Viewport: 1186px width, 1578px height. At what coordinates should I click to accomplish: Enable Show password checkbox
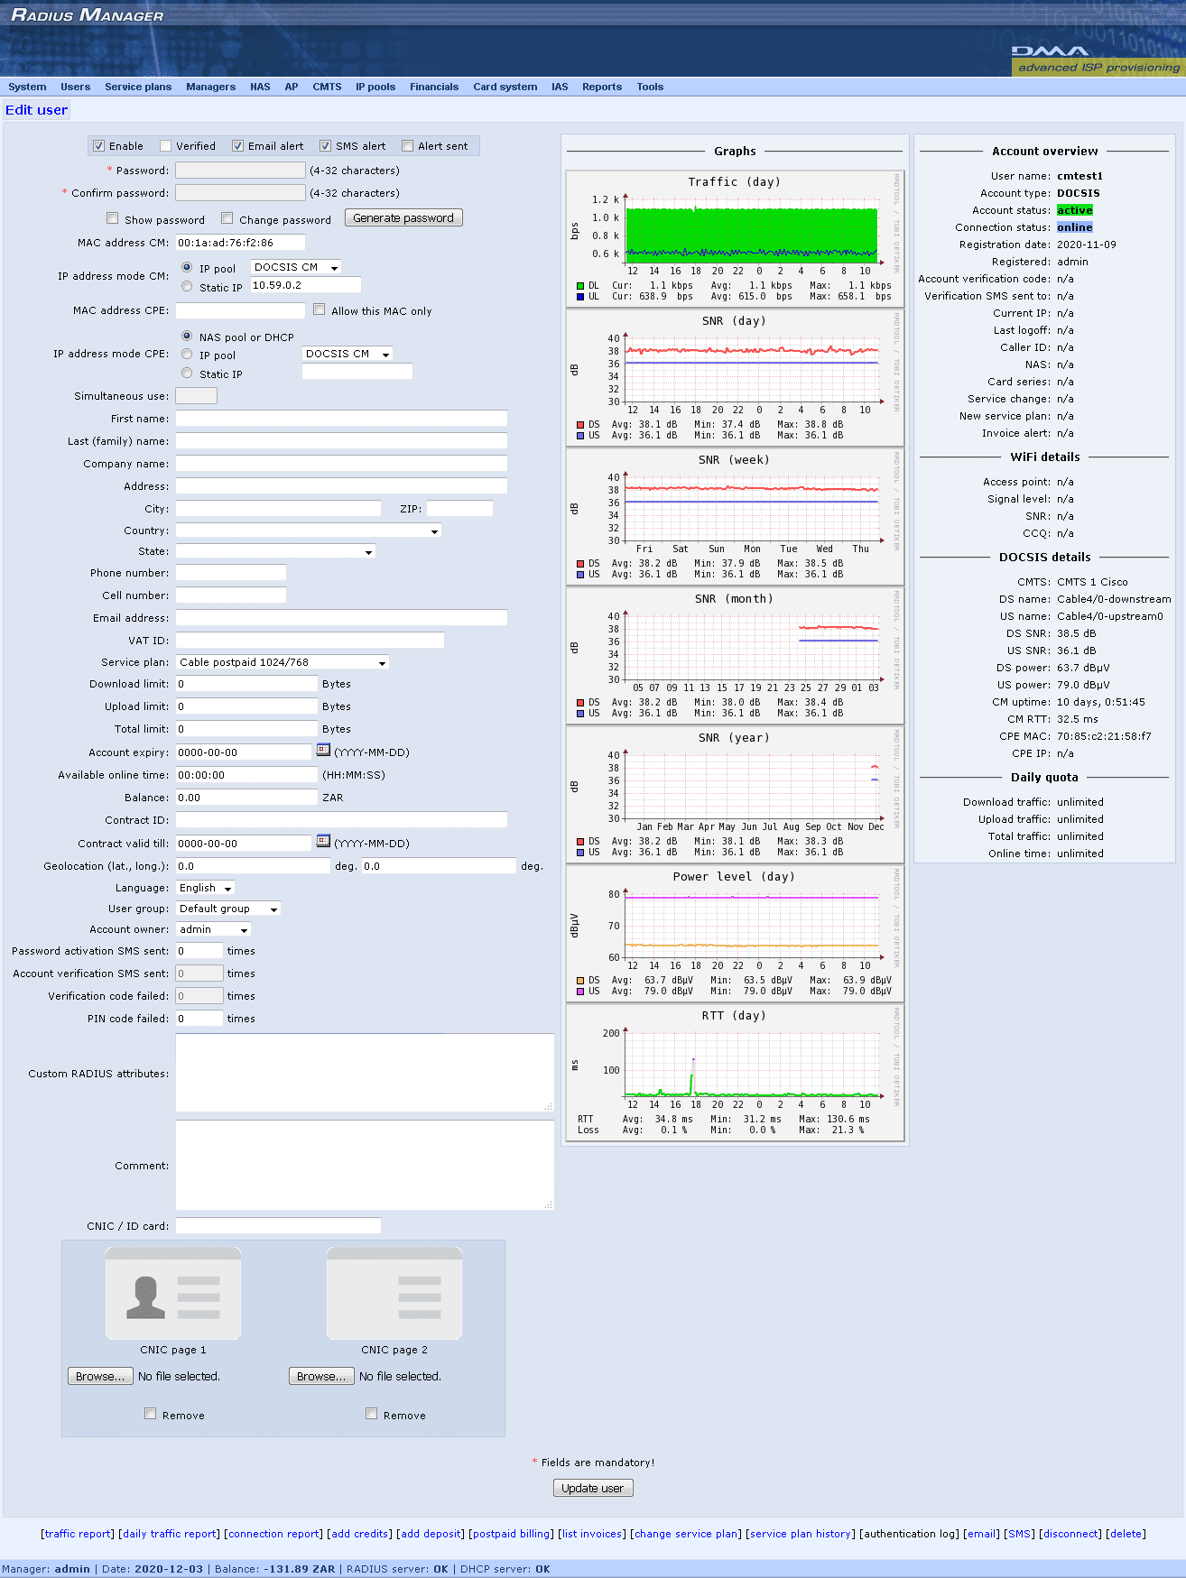click(x=113, y=218)
